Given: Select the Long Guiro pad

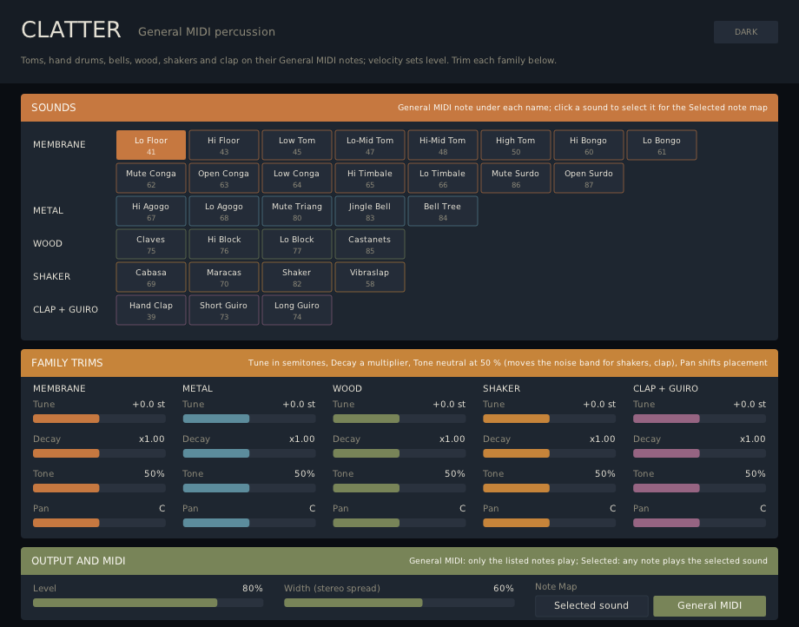Looking at the screenshot, I should (297, 311).
